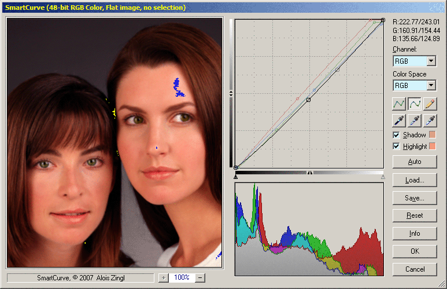Pick the black point eyedropper
Image resolution: width=447 pixels, height=289 pixels.
pyautogui.click(x=399, y=120)
